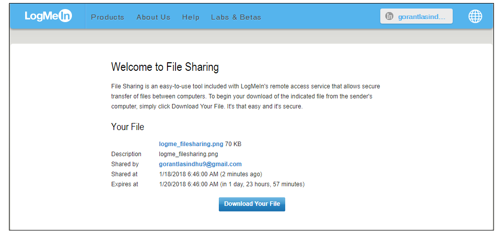Click the description value logme_filesharing.png
The height and width of the screenshot is (236, 500).
[189, 154]
